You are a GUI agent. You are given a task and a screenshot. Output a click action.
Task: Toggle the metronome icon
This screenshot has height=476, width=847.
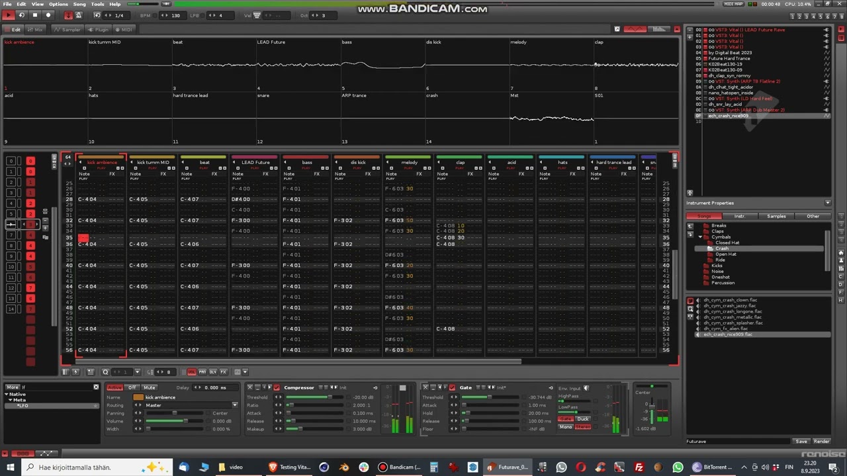pyautogui.click(x=79, y=15)
